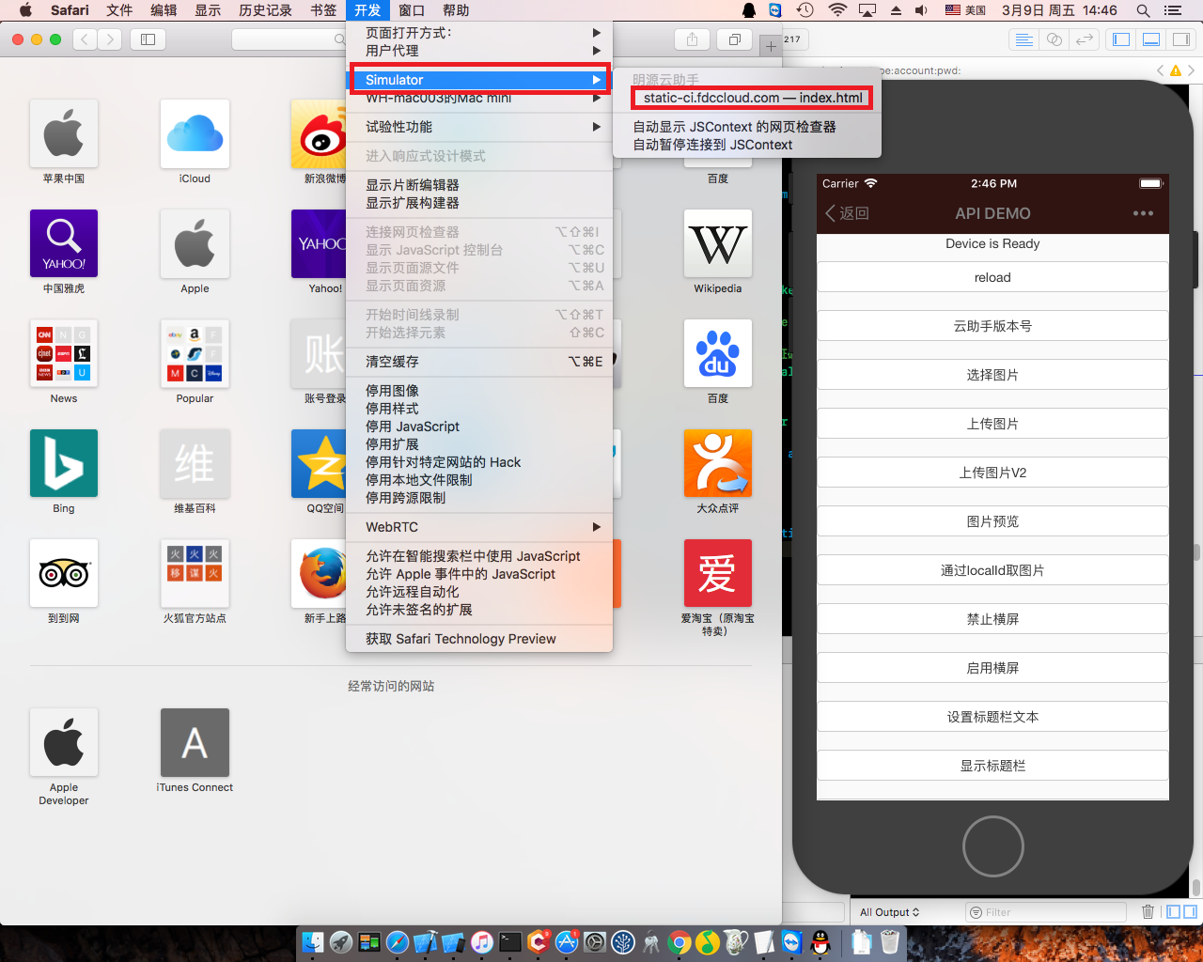
Task: Toggle 允许远程自动化 menu option
Action: 479,592
